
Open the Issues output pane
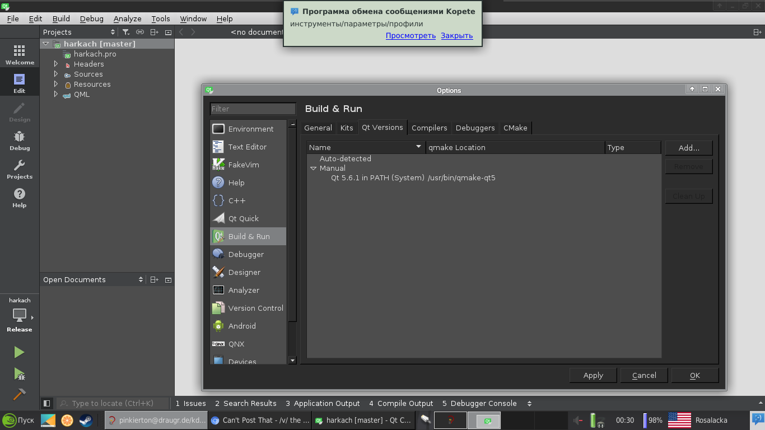190,403
